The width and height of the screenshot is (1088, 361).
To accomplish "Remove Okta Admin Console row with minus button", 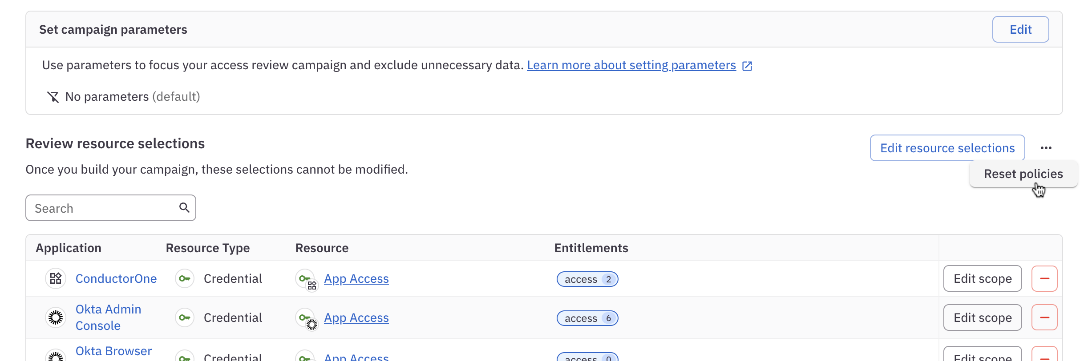I will coord(1044,317).
